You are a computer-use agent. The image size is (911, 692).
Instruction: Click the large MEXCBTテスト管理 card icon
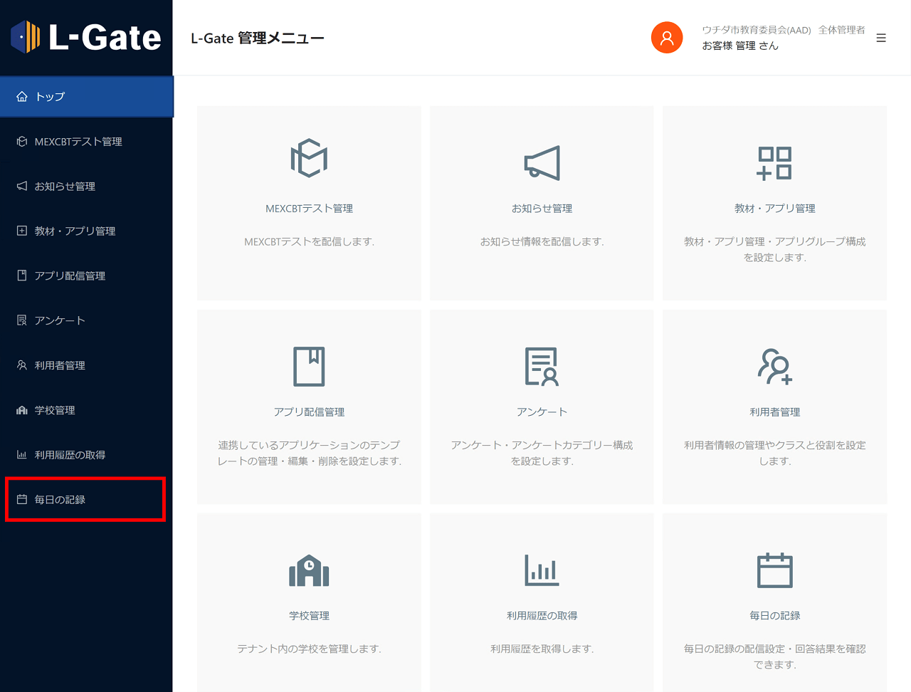tap(309, 158)
